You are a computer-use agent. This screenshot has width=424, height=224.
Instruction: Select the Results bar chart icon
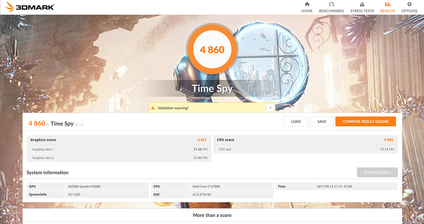(x=388, y=5)
